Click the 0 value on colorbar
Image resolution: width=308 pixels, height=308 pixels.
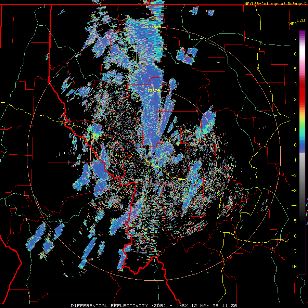pos(295,145)
